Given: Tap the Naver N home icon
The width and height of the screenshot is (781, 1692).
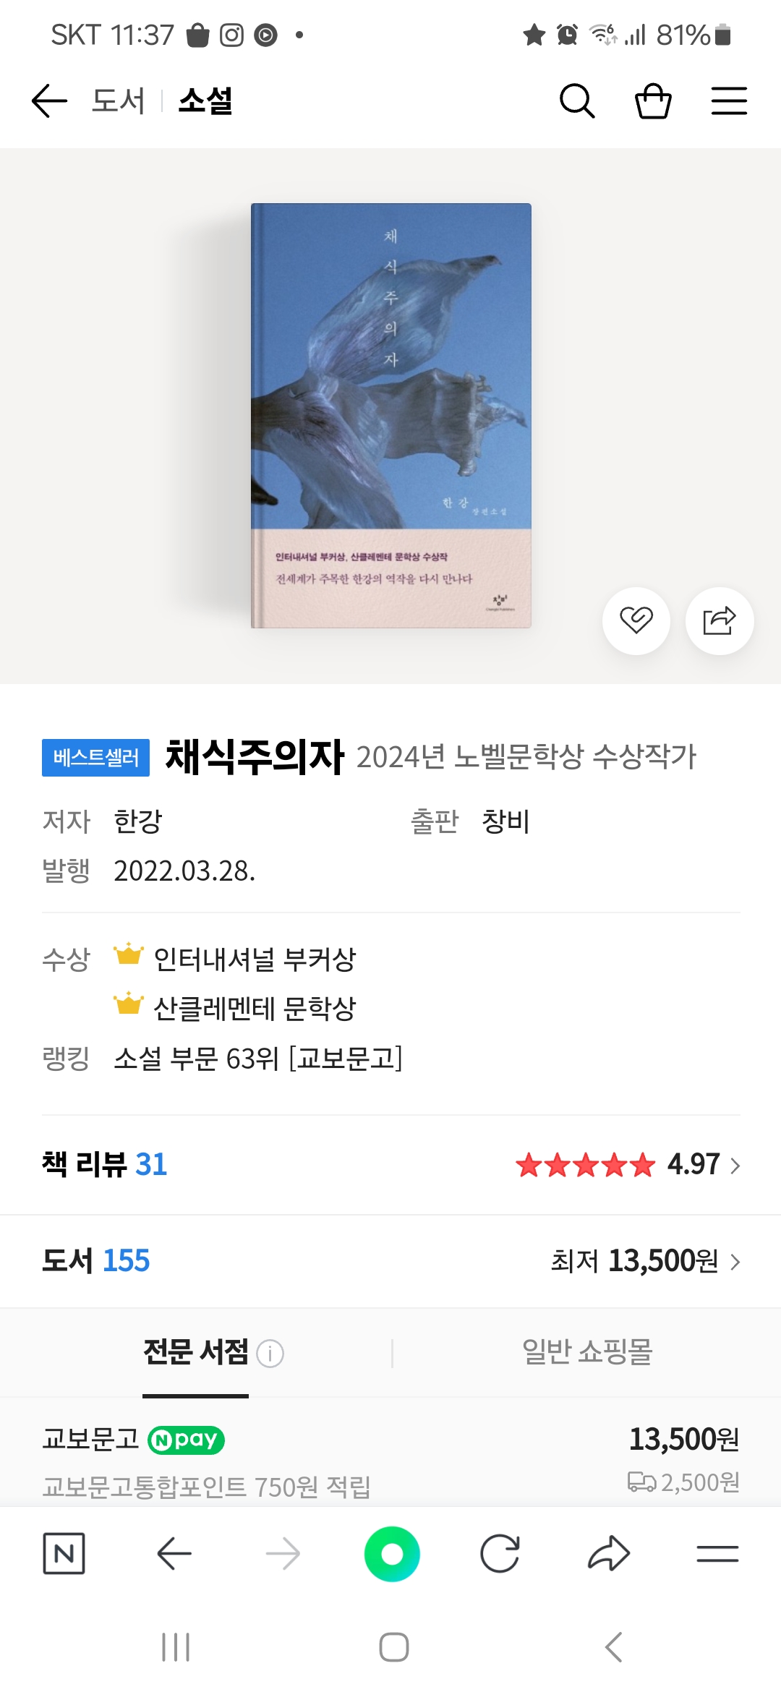Looking at the screenshot, I should click(64, 1553).
